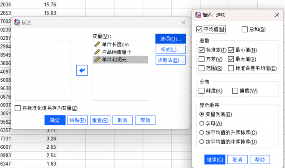Screen dimensions: 285x168
Task: Click the 继续(C) button
Action: 215,160
